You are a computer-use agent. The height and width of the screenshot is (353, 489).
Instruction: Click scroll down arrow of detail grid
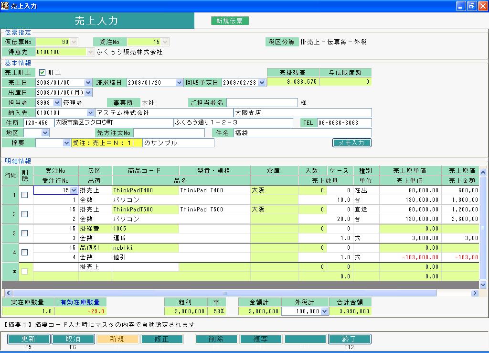point(483,285)
